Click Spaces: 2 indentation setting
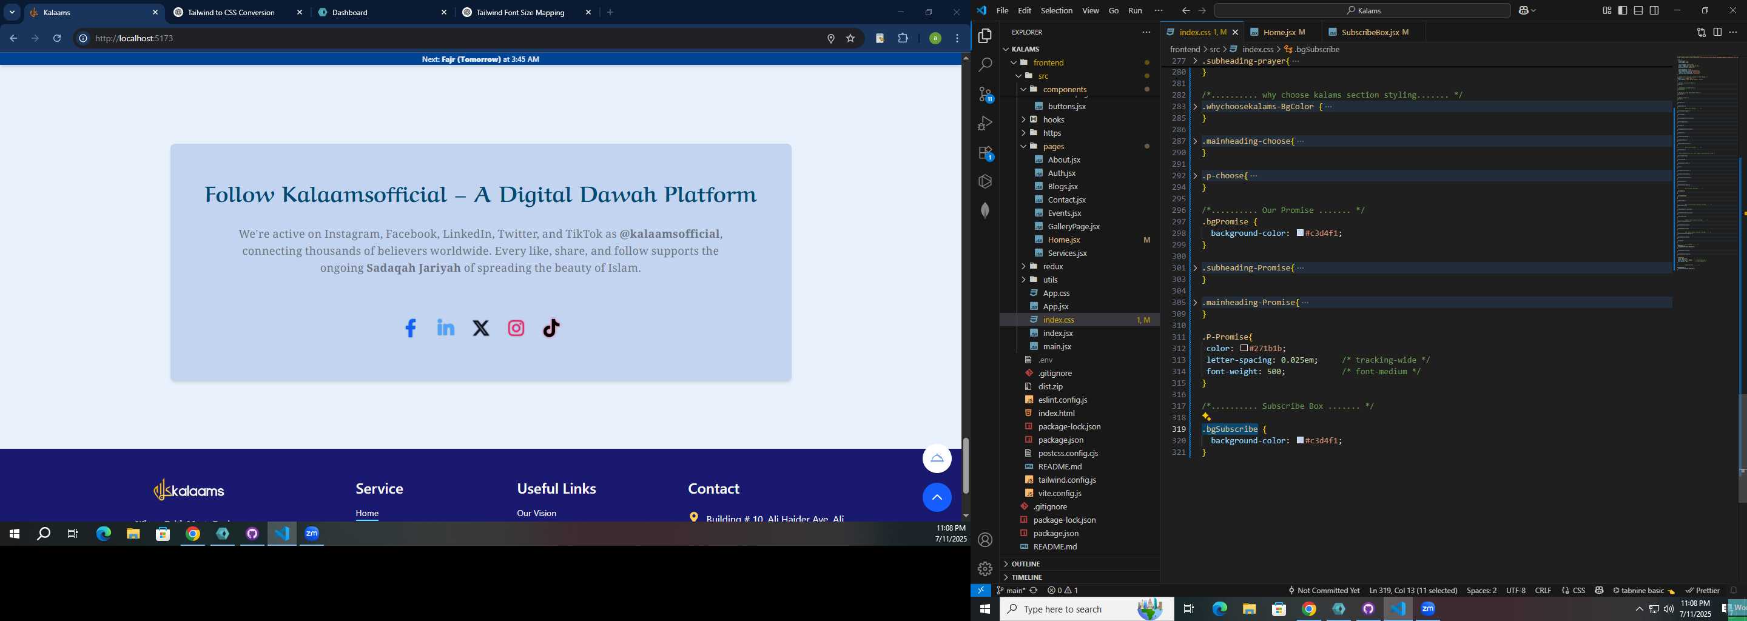The width and height of the screenshot is (1747, 621). (x=1481, y=591)
